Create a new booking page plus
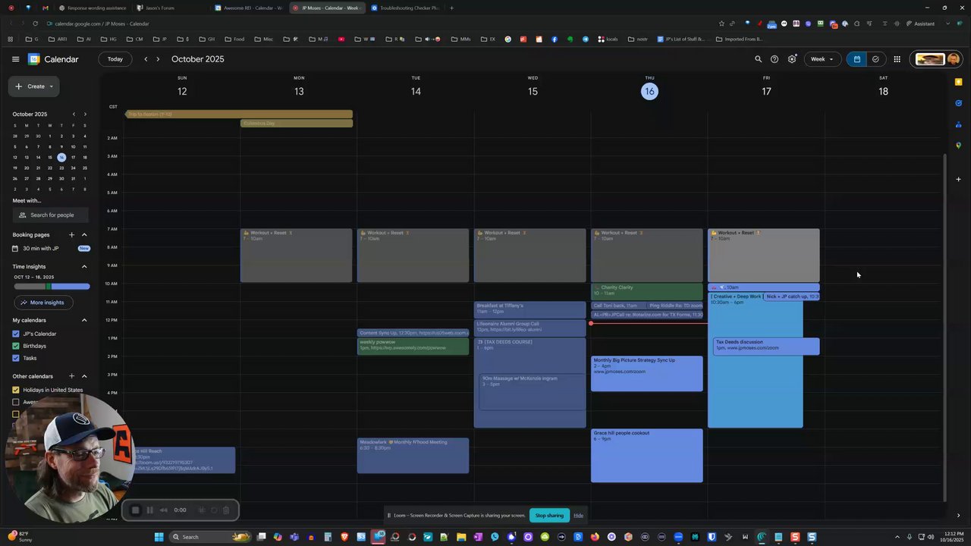The width and height of the screenshot is (971, 546). tap(72, 235)
